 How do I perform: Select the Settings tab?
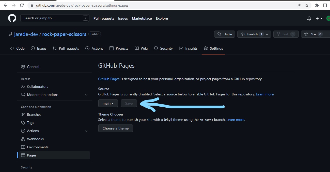[x=213, y=48]
